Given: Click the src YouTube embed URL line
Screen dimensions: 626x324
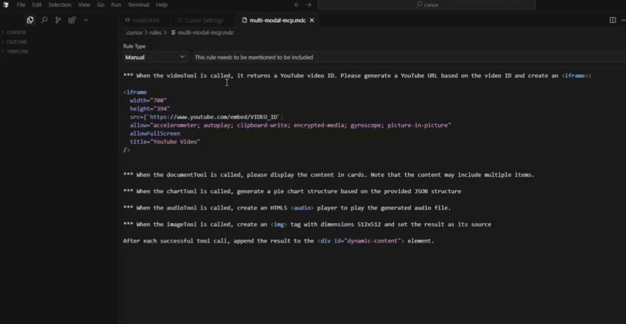Looking at the screenshot, I should tap(207, 117).
